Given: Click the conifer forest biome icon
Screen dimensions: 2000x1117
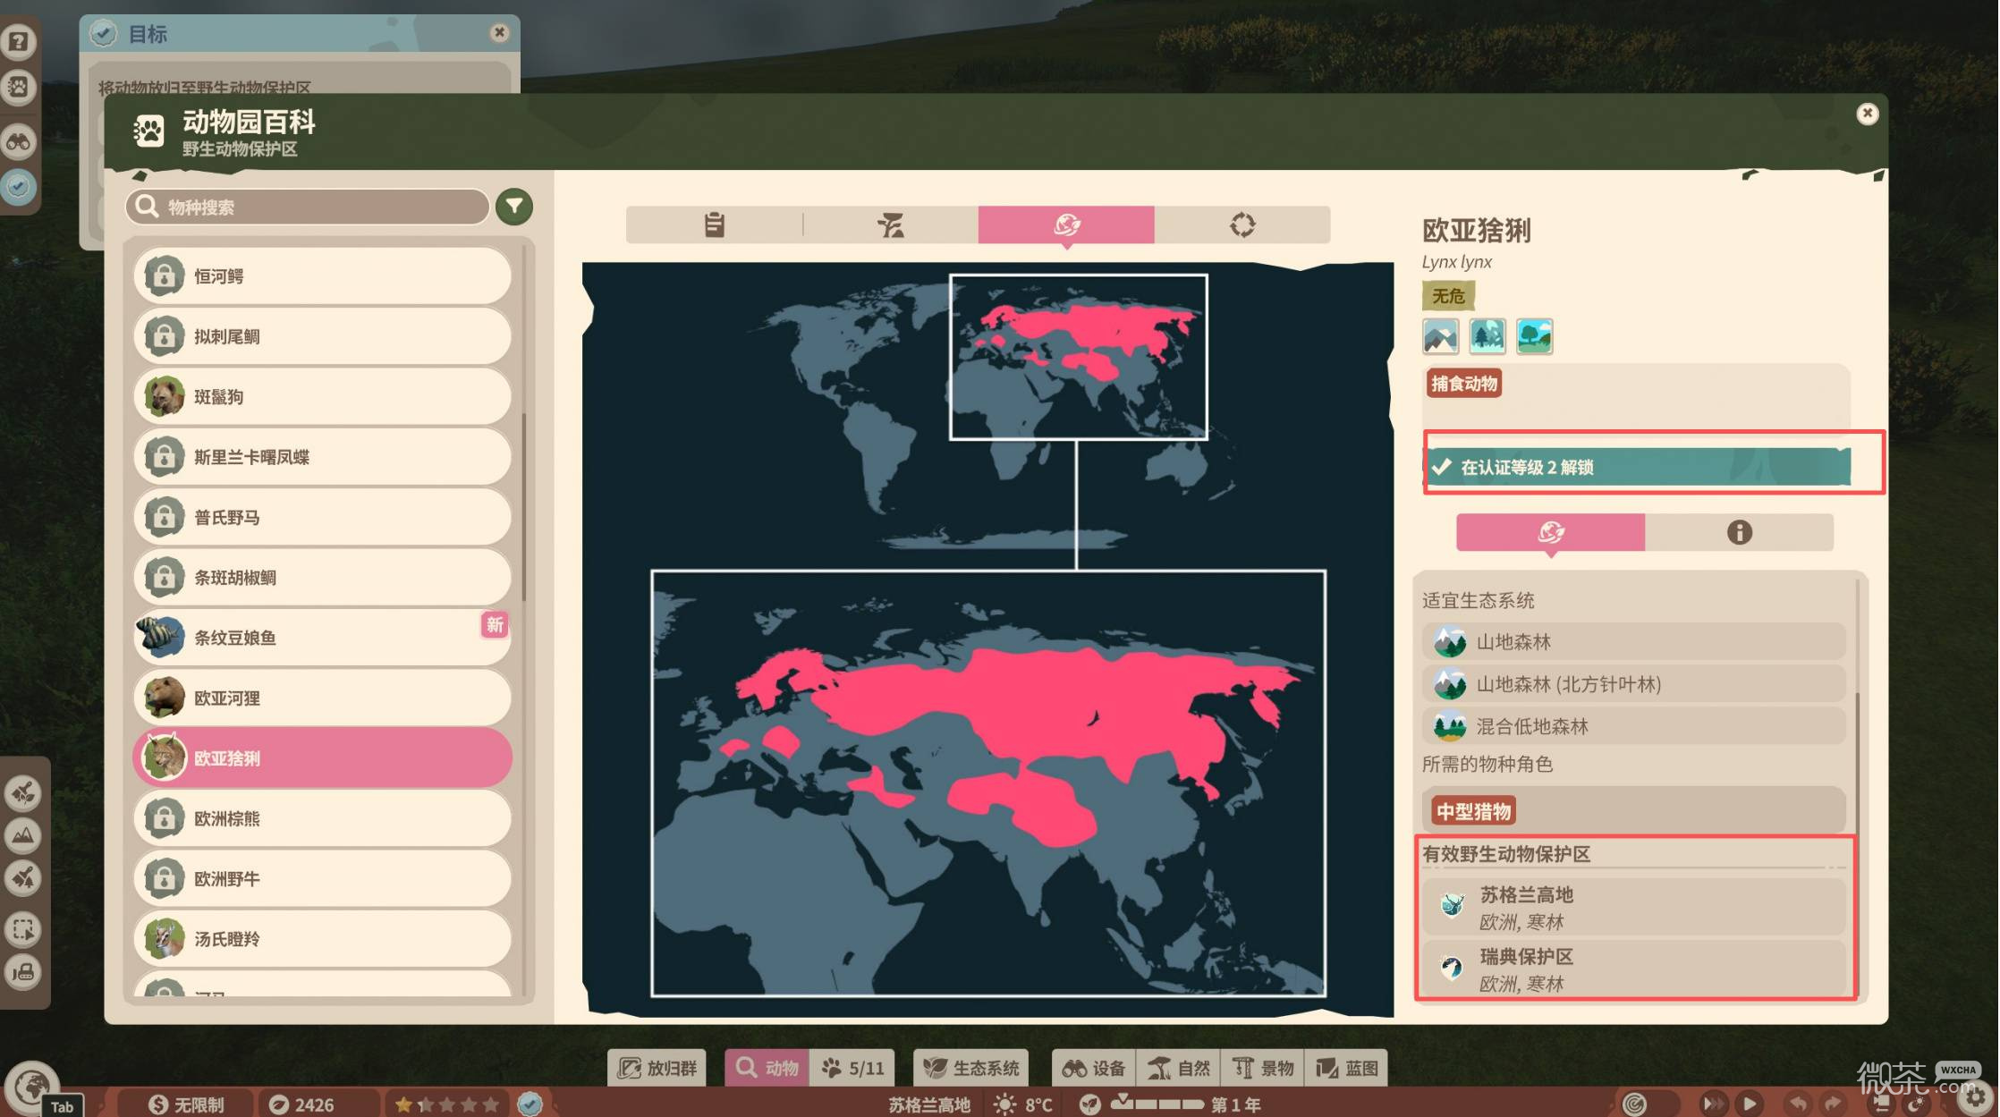Looking at the screenshot, I should [x=1487, y=336].
